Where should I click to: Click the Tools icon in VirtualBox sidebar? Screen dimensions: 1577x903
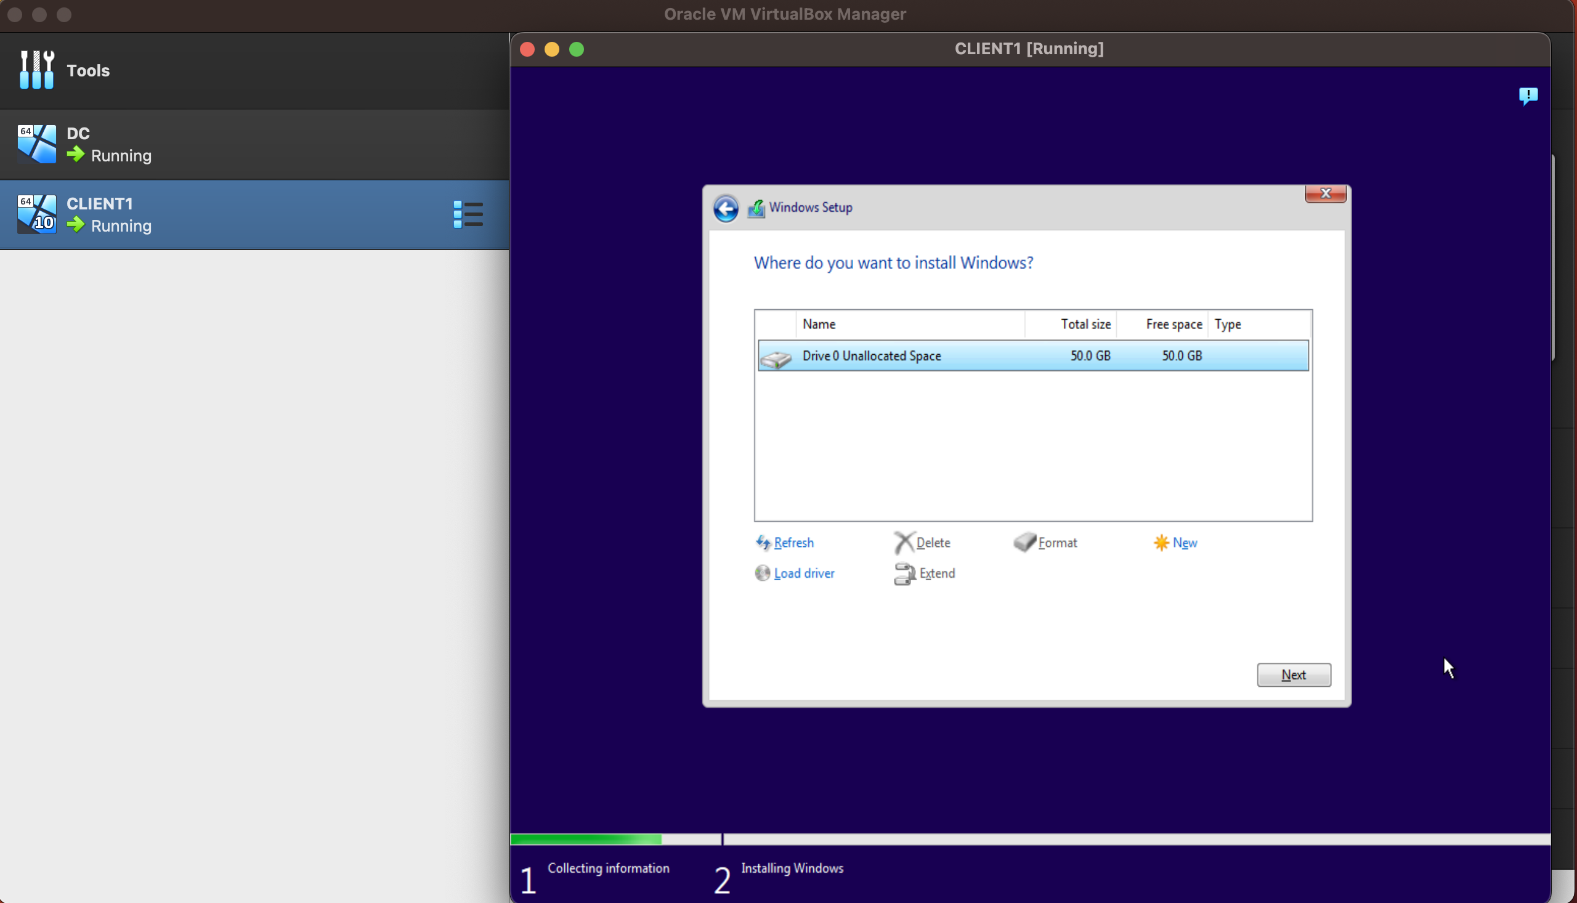point(36,70)
